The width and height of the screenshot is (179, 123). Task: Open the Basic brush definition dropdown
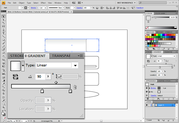(x=63, y=8)
